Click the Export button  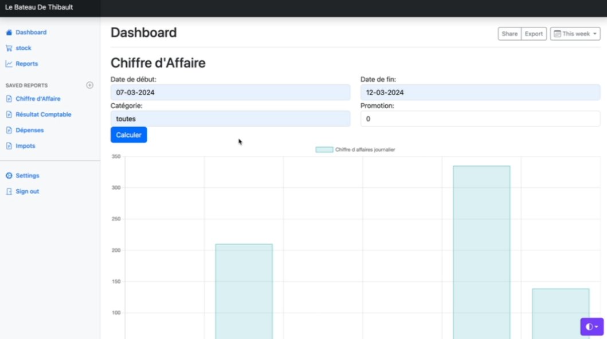click(534, 34)
